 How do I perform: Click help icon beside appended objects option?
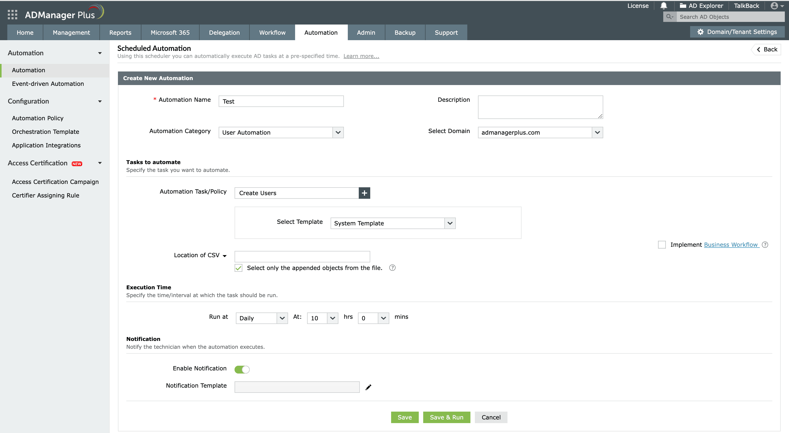[x=392, y=268]
